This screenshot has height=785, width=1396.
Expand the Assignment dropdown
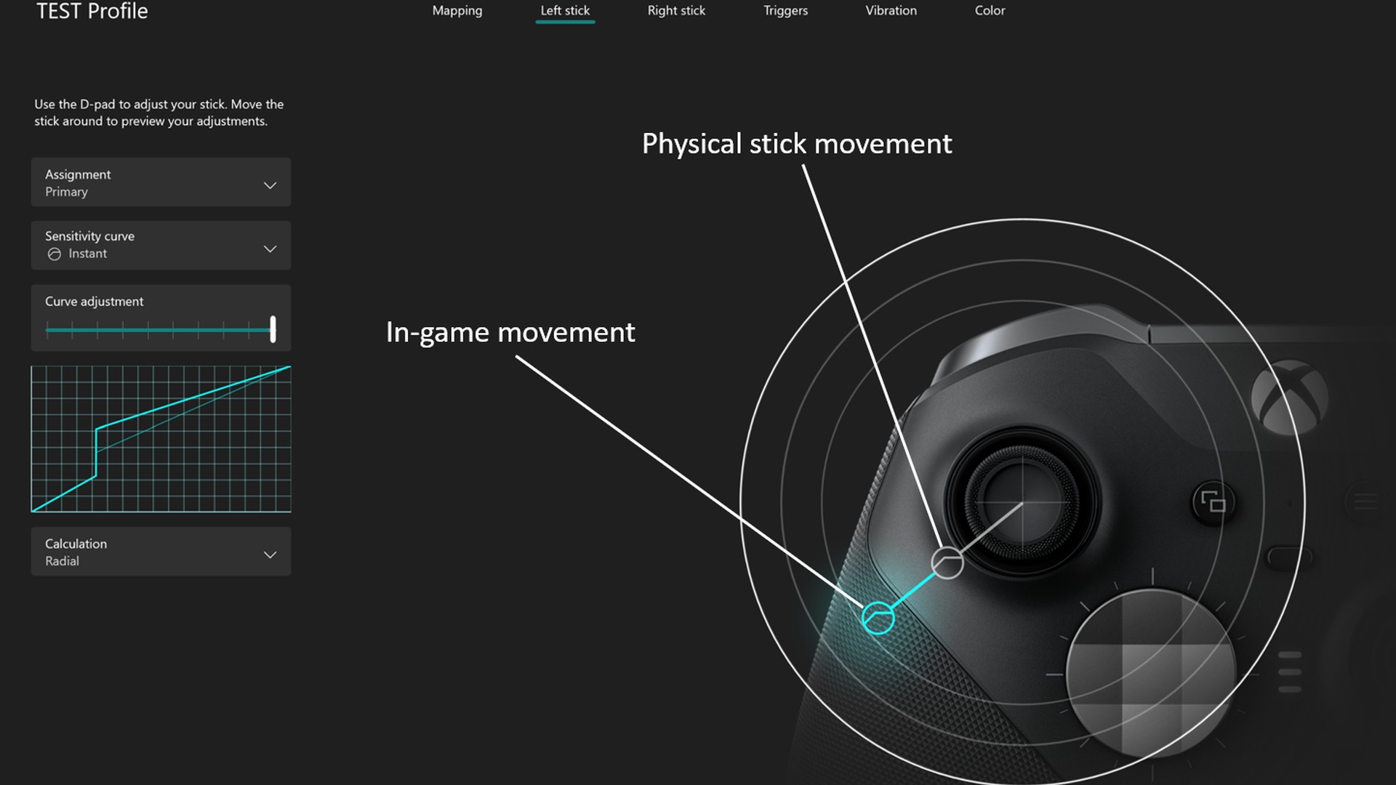click(x=270, y=184)
